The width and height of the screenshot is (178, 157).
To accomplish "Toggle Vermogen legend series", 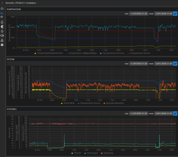I will [x=91, y=153].
